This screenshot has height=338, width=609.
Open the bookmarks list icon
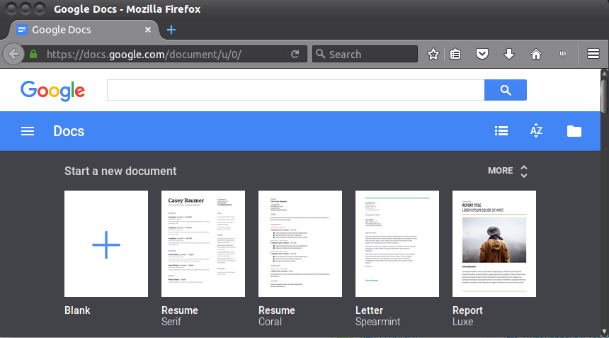pos(455,54)
